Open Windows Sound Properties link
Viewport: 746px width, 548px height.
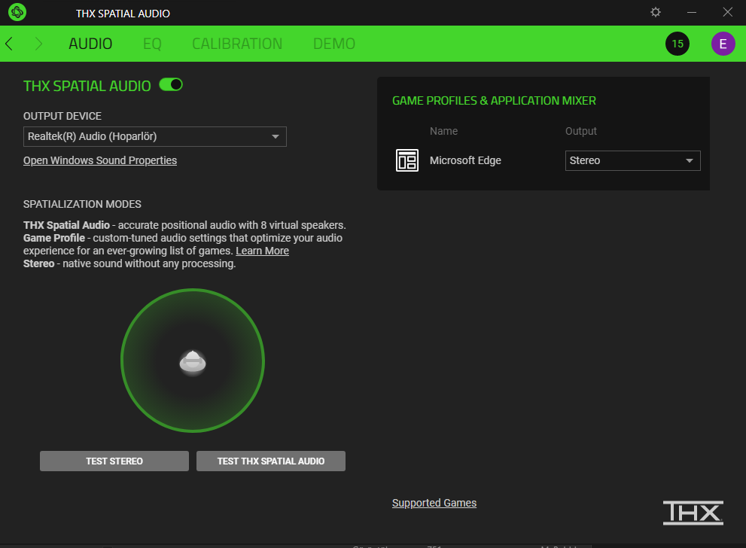(x=100, y=160)
